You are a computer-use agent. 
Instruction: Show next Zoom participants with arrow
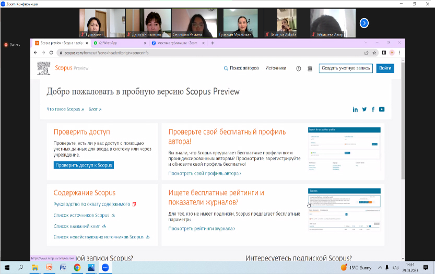(365, 23)
